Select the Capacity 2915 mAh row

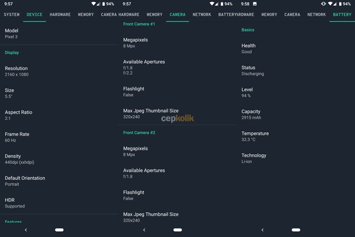click(x=296, y=114)
